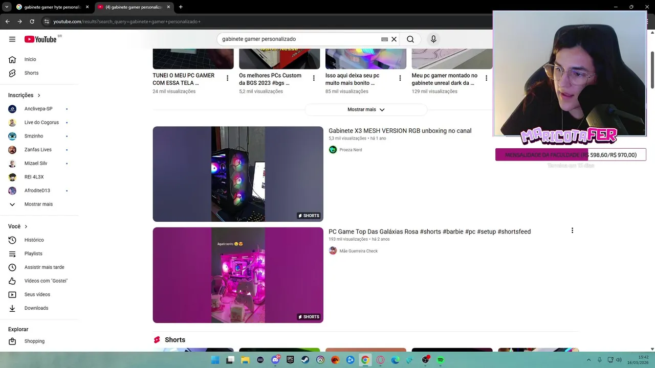This screenshot has height=368, width=655.
Task: Open Spotify from taskbar
Action: pyautogui.click(x=441, y=360)
